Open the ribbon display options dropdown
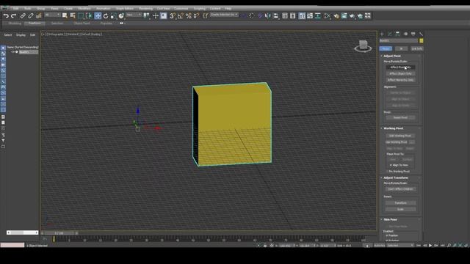 pyautogui.click(x=122, y=23)
